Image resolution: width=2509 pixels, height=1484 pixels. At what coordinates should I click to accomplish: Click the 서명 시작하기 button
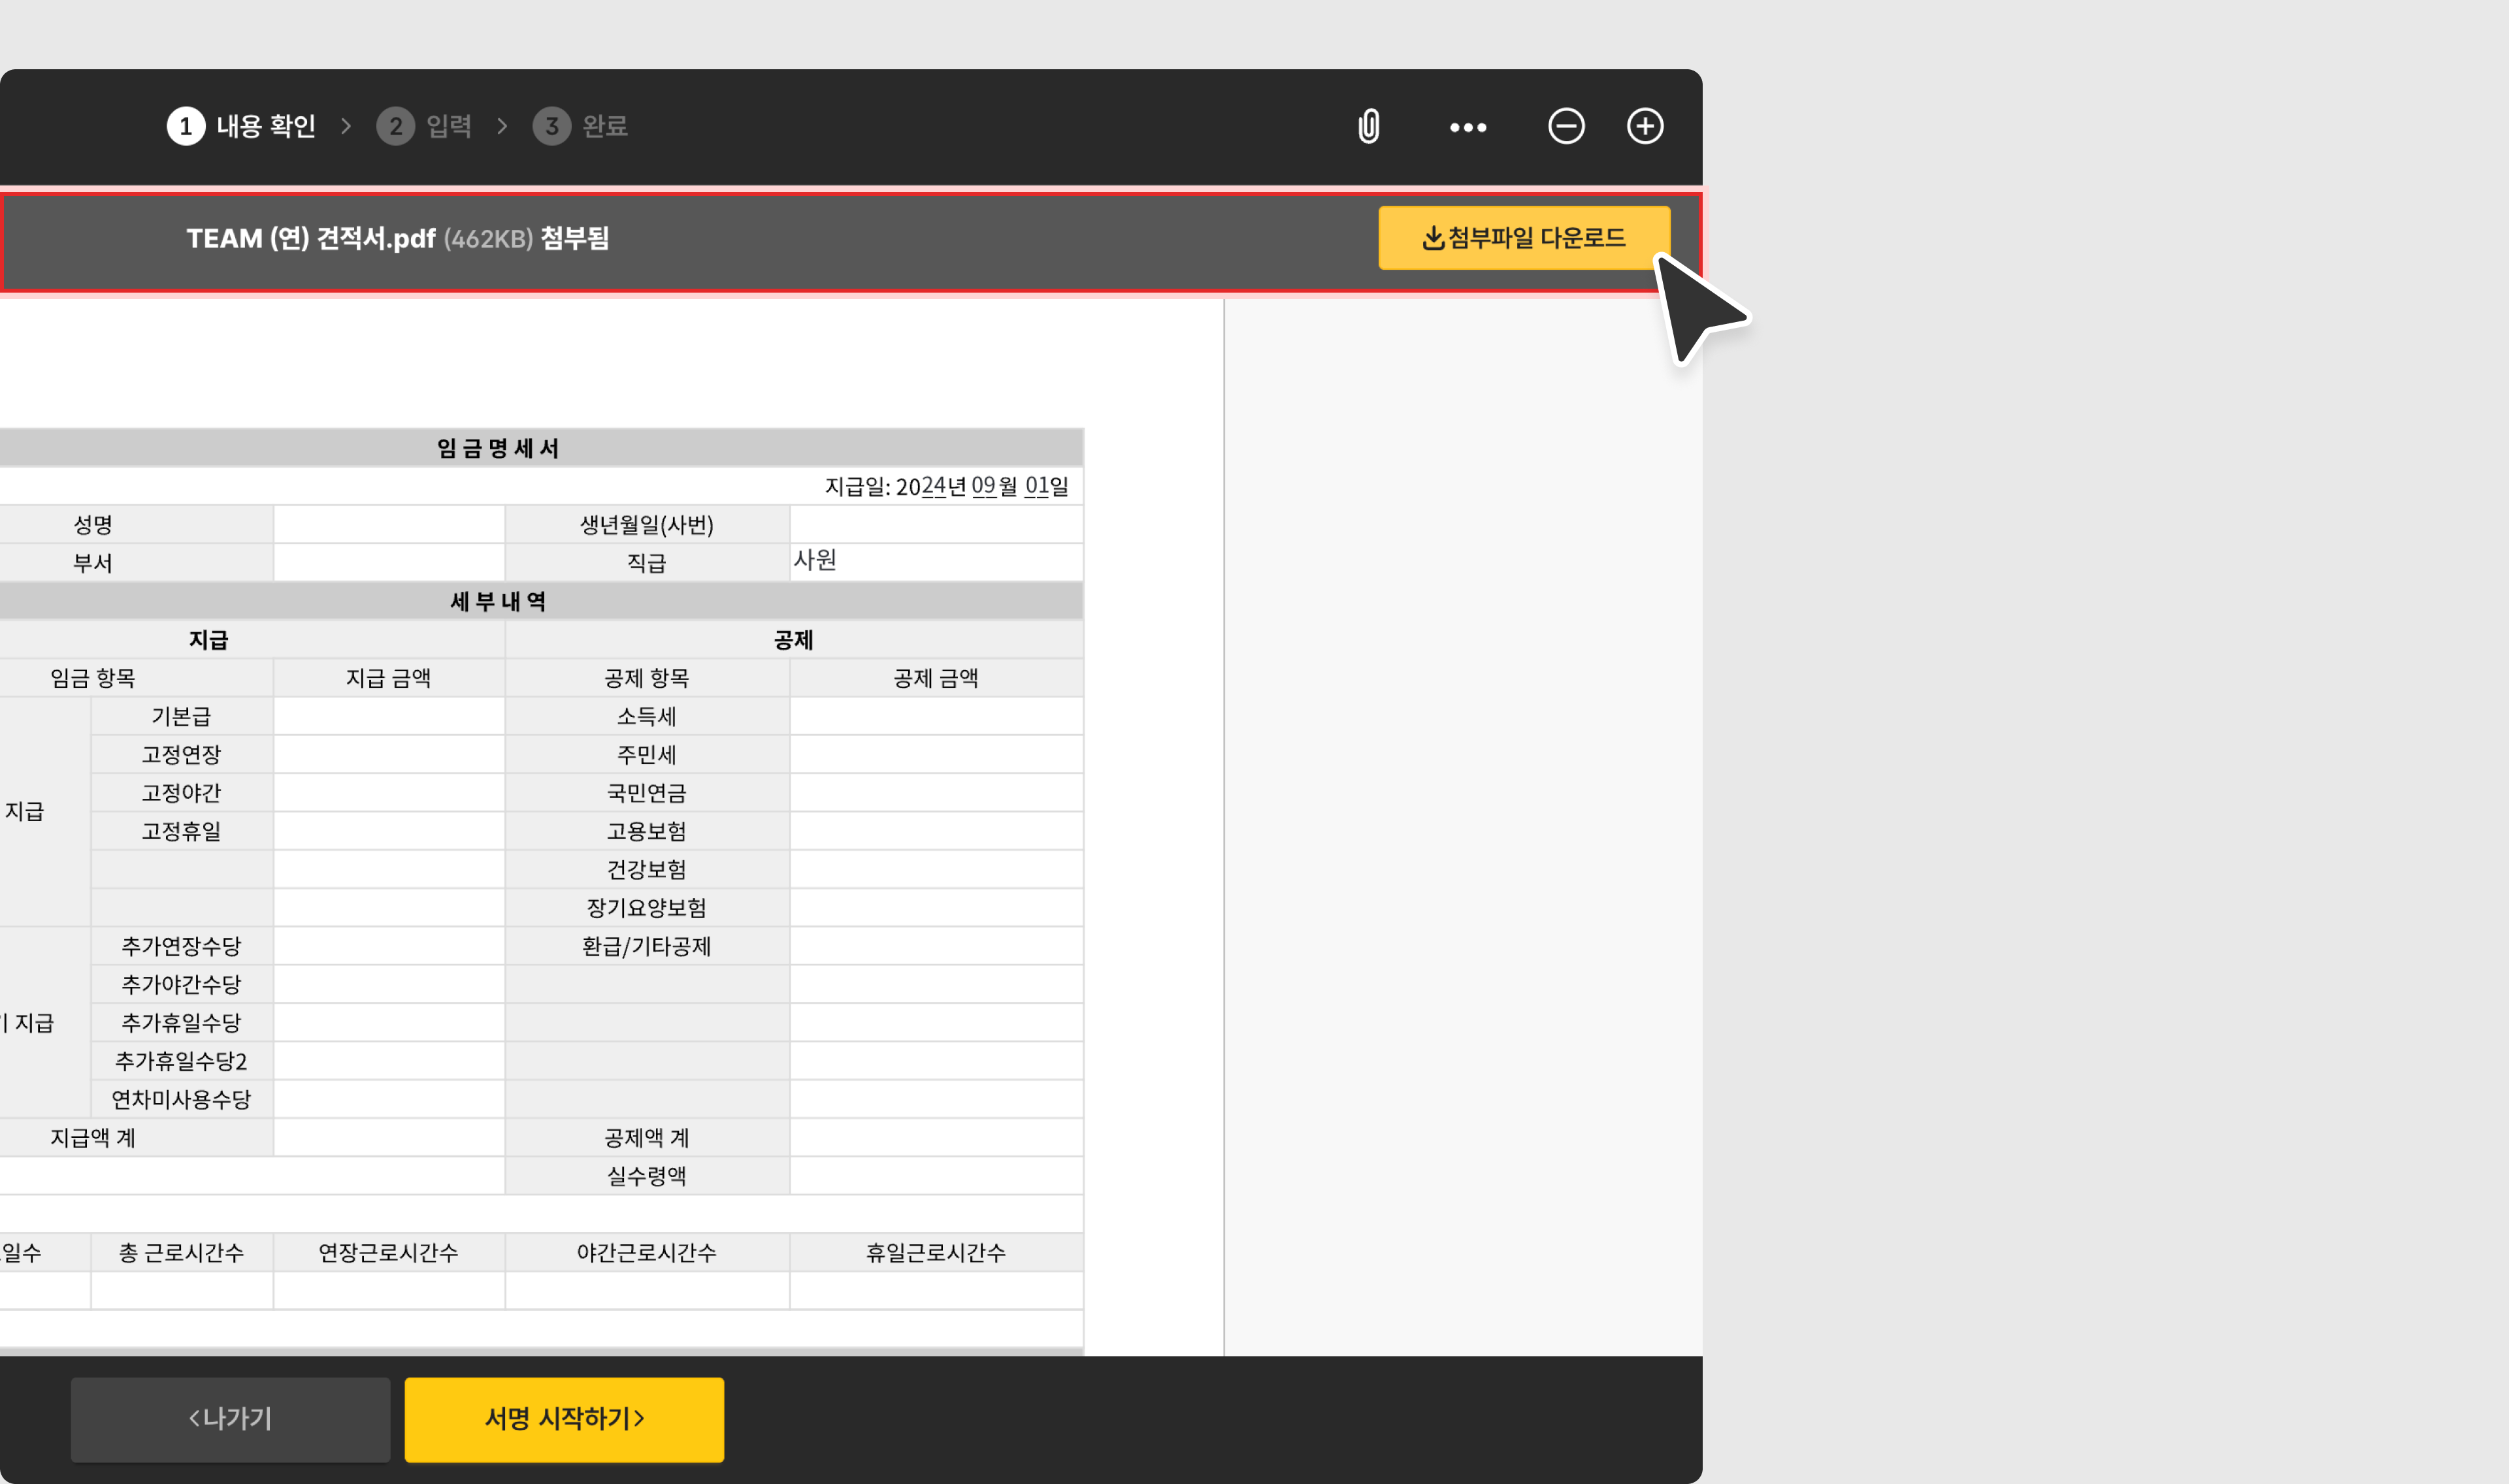(564, 1418)
